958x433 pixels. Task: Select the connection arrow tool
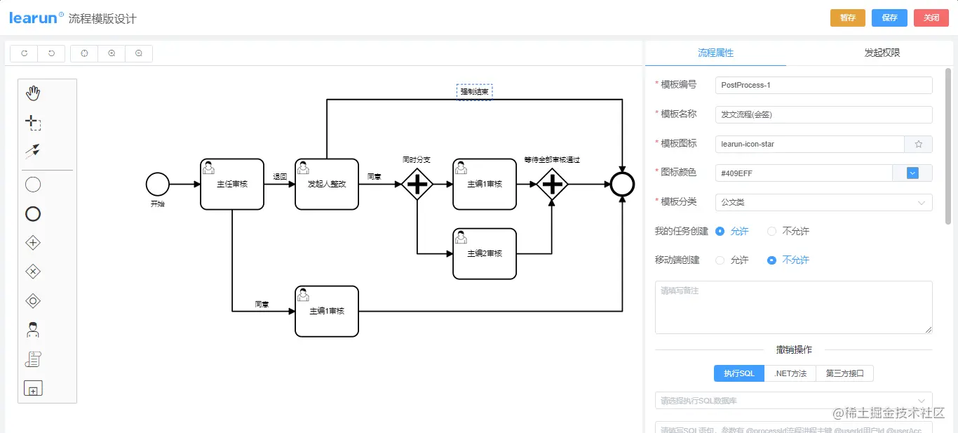coord(33,150)
